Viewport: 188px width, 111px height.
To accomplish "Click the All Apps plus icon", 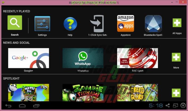I will point(177,23).
